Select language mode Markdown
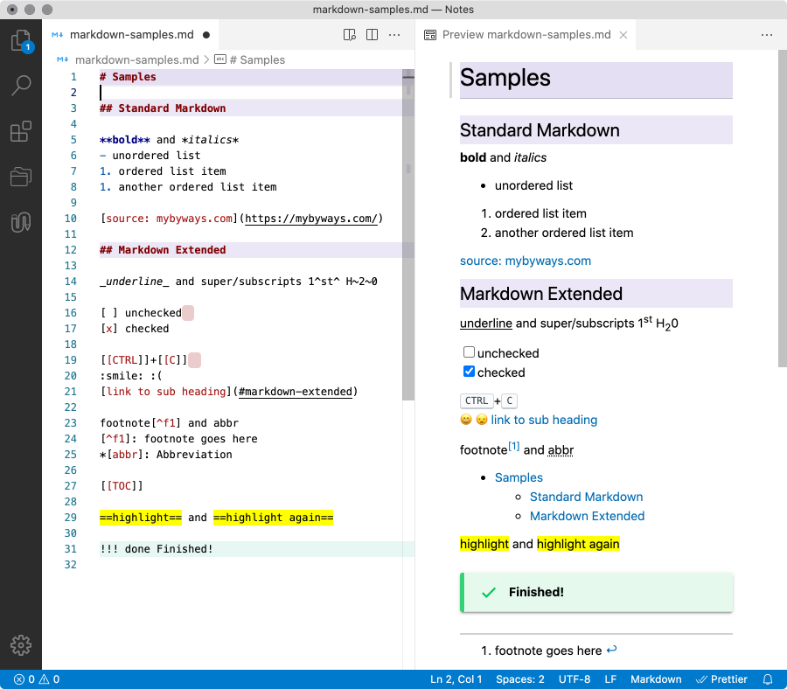787x689 pixels. click(x=656, y=679)
